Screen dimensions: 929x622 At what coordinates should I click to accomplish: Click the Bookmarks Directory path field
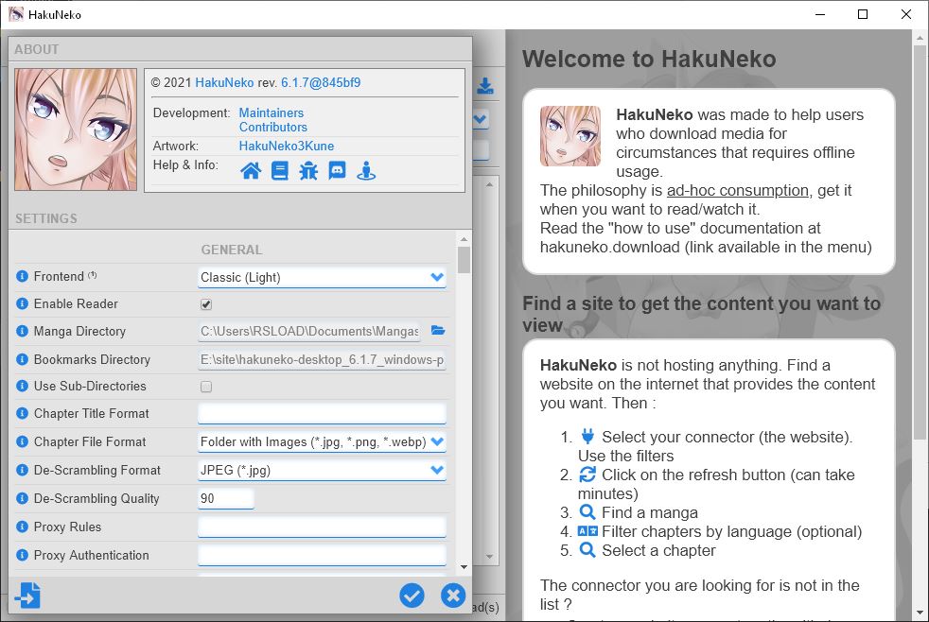pos(322,360)
